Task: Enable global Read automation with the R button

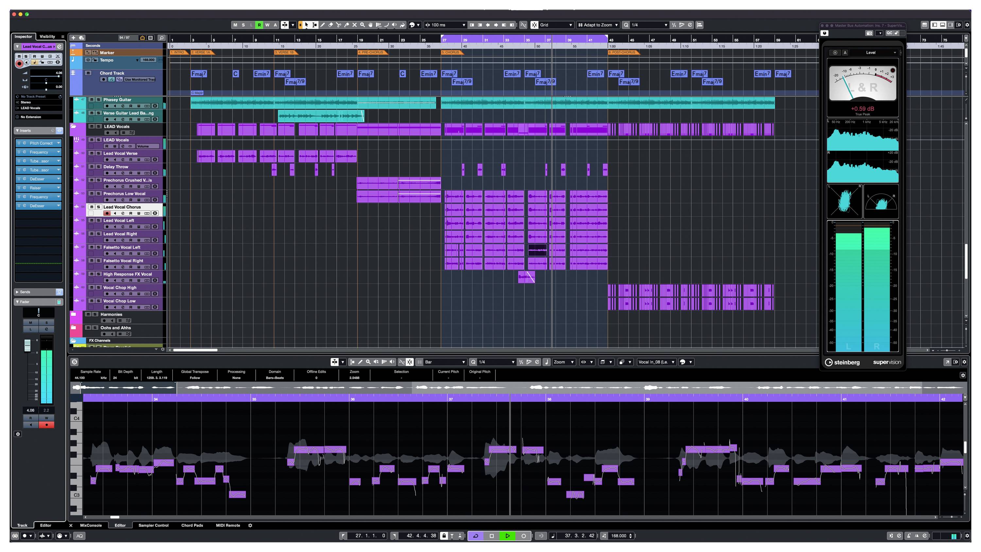Action: point(259,25)
